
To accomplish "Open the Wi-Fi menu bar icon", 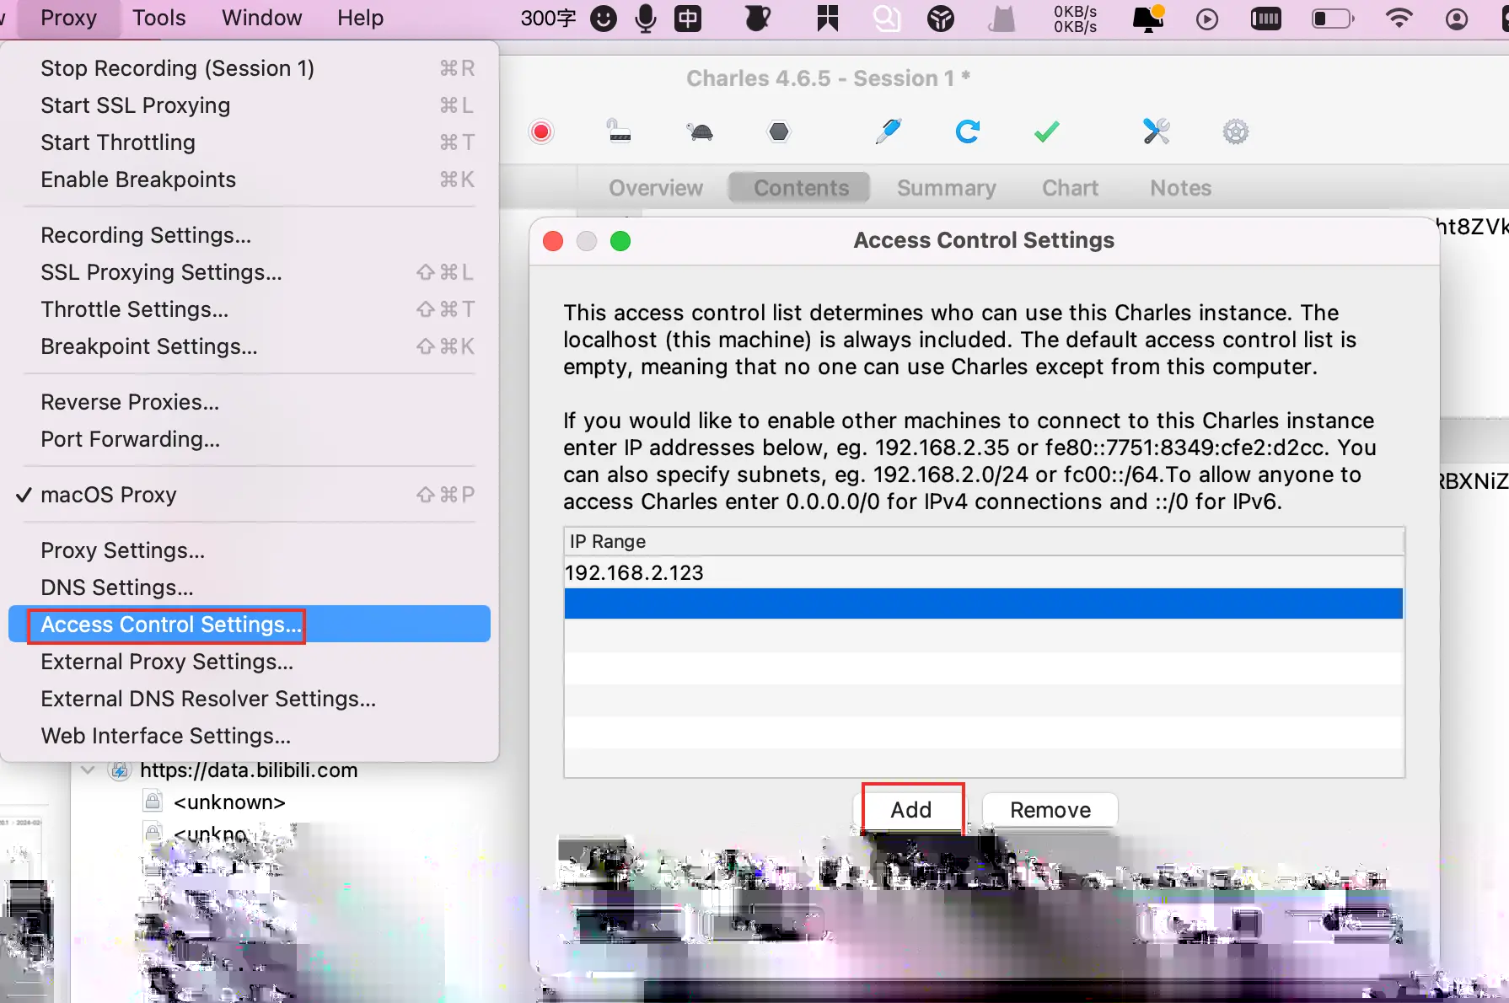I will pyautogui.click(x=1399, y=19).
